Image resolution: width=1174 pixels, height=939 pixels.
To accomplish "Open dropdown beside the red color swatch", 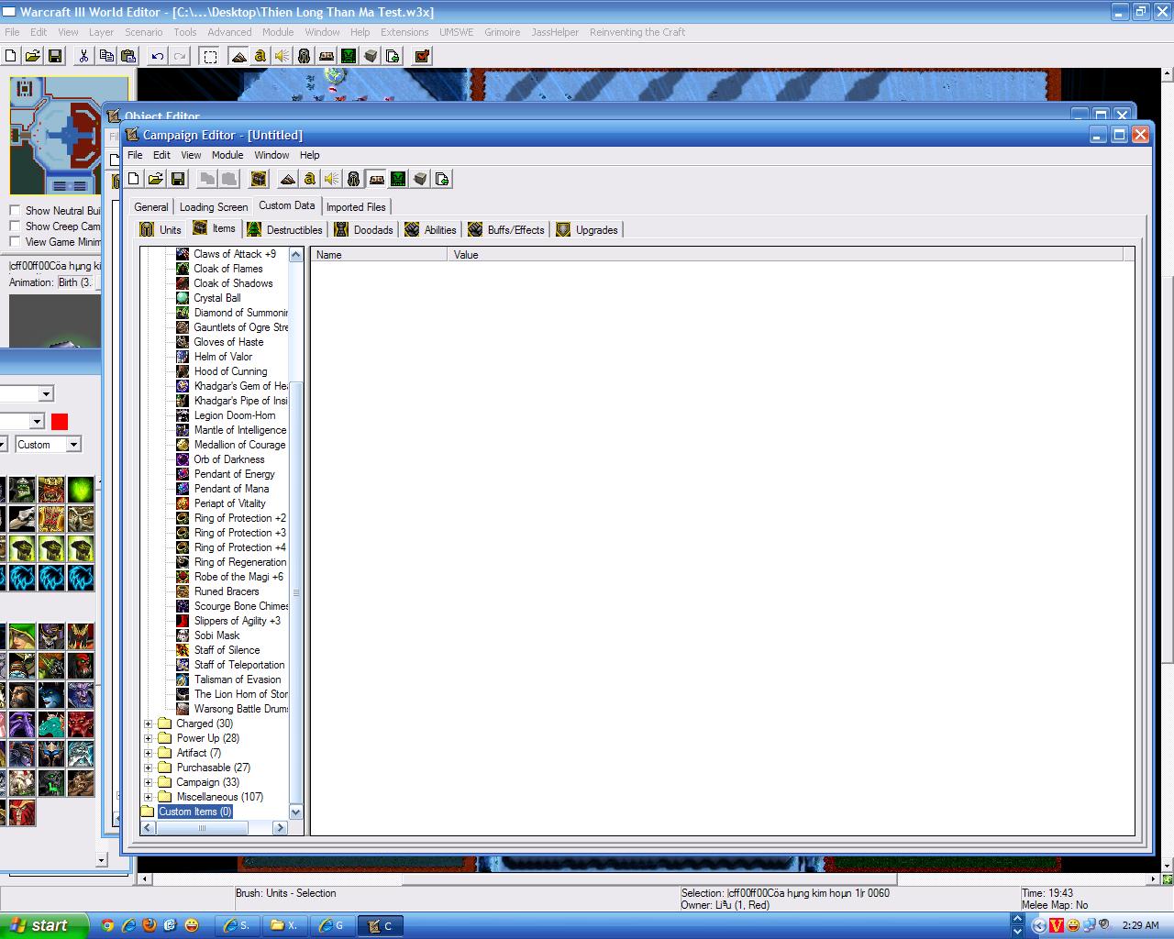I will tap(37, 422).
